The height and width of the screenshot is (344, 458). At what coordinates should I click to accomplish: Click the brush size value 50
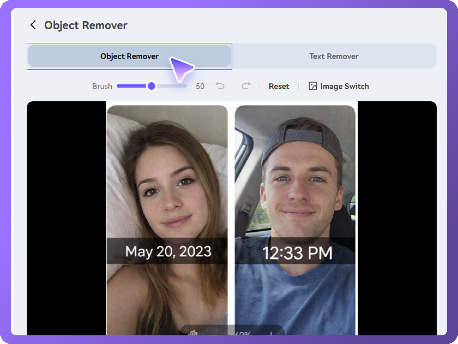200,86
